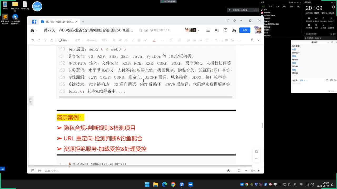Click the 00:00 recording timer circle
Screen dimensions: 337x189
(37, 6)
